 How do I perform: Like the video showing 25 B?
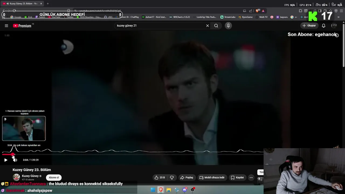coord(160,178)
